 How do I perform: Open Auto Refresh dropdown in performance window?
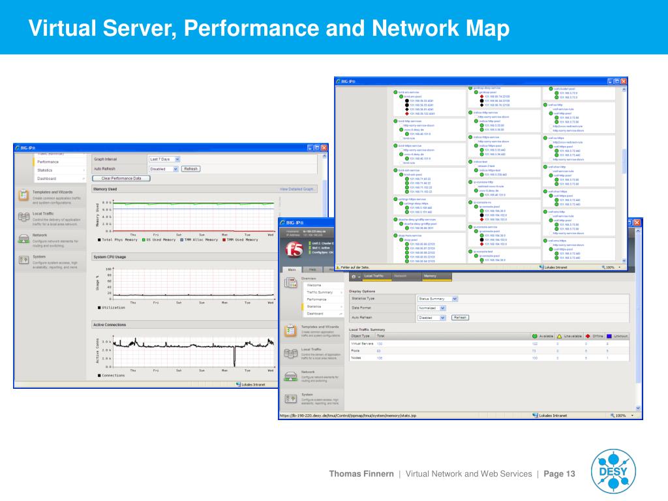click(x=164, y=169)
